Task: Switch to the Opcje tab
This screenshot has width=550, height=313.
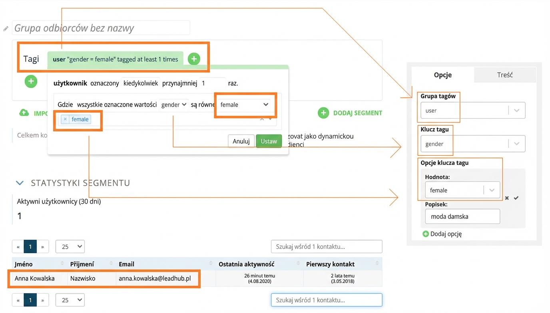Action: (443, 75)
